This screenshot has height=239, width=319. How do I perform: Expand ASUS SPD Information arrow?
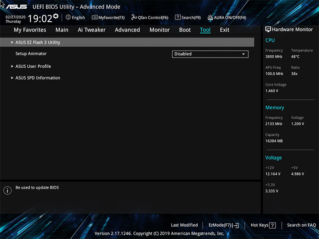(12, 78)
